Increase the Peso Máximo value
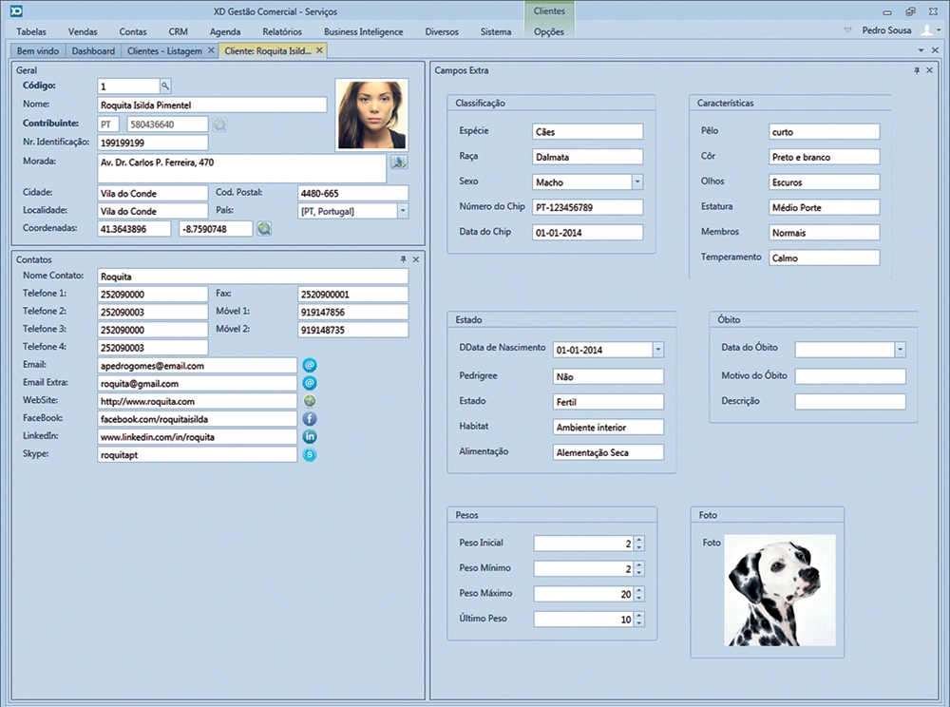The width and height of the screenshot is (950, 707). (x=638, y=589)
